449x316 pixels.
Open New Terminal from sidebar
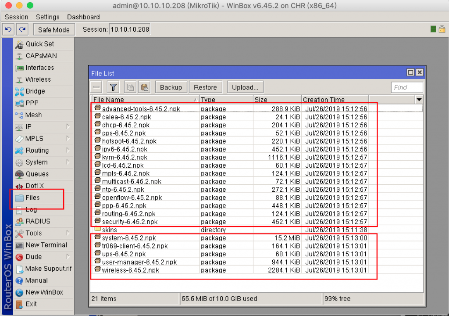coord(43,245)
